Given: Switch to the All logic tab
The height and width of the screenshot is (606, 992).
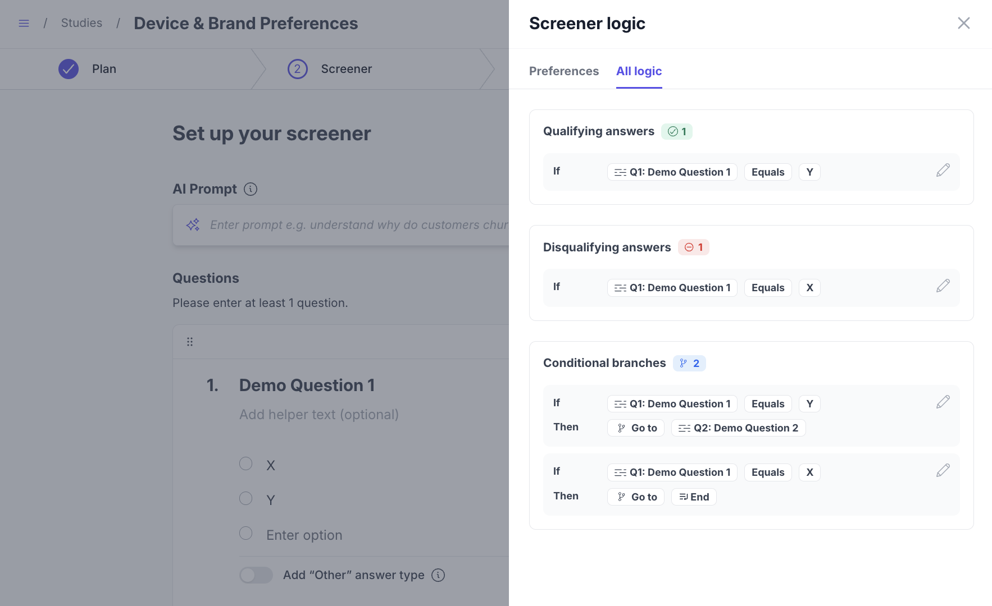Looking at the screenshot, I should click(x=639, y=71).
